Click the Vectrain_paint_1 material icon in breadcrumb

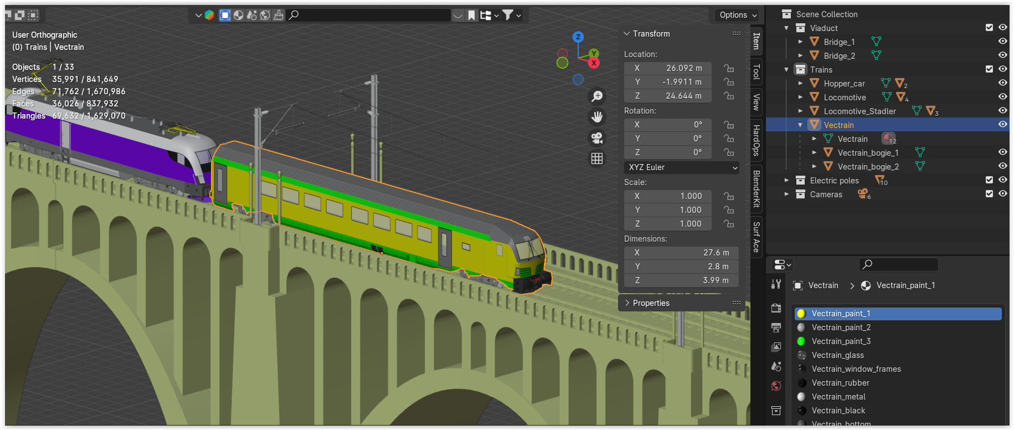pyautogui.click(x=866, y=285)
